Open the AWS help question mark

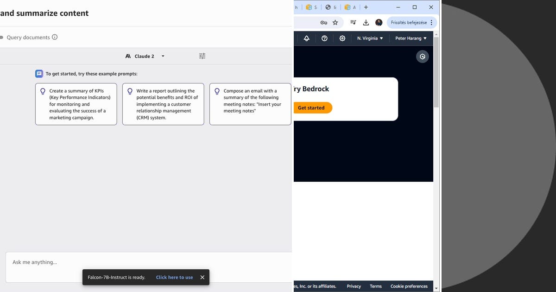(324, 38)
